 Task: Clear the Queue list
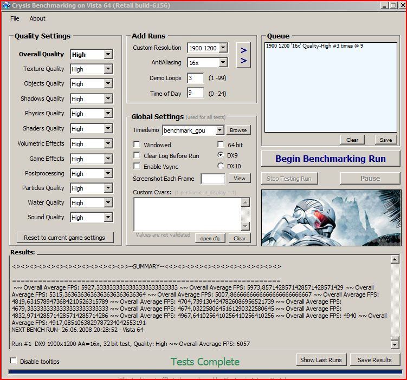coord(352,140)
